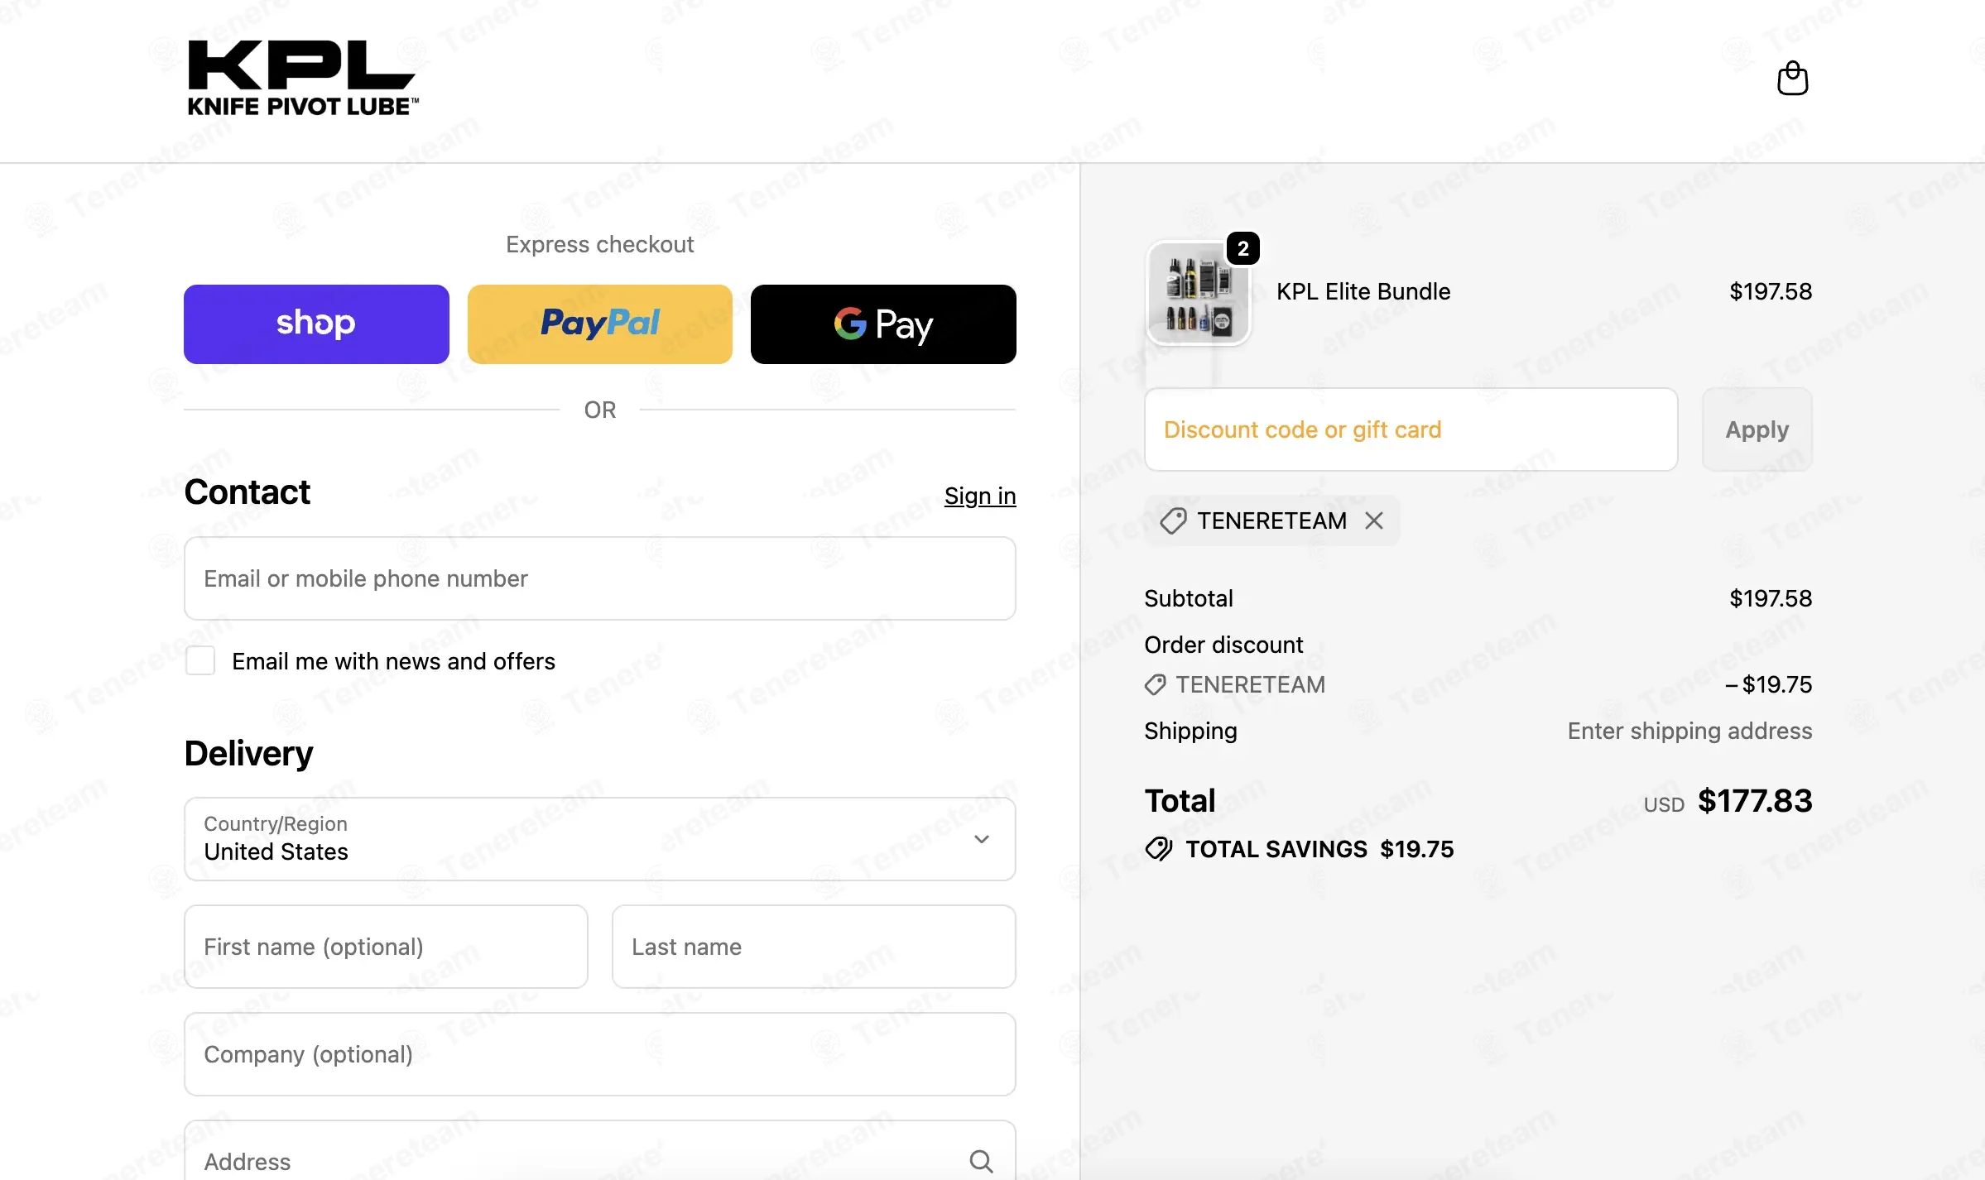Viewport: 1985px width, 1180px height.
Task: Click the quantity badge on bundle image
Action: click(x=1242, y=248)
